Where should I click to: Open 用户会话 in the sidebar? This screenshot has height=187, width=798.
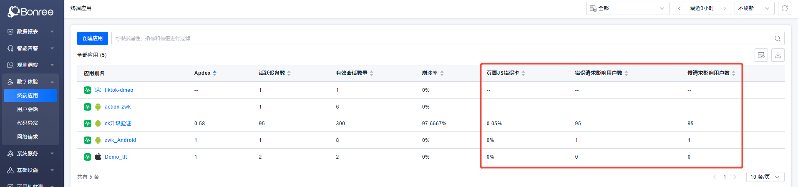coord(28,109)
